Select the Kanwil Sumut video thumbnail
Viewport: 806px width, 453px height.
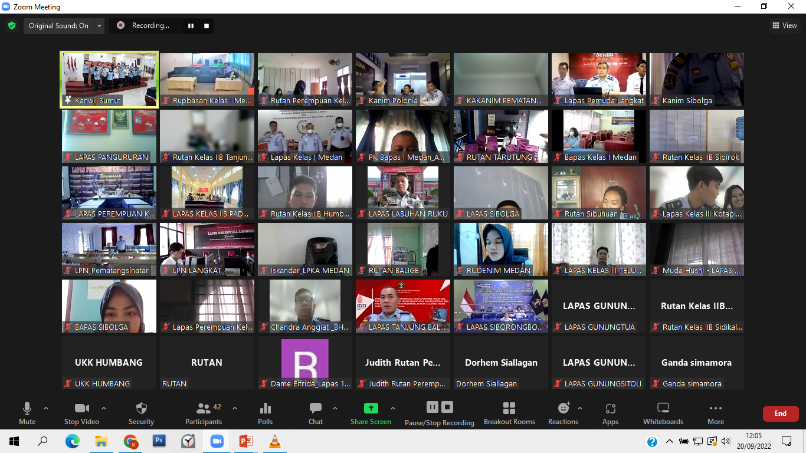(x=109, y=80)
